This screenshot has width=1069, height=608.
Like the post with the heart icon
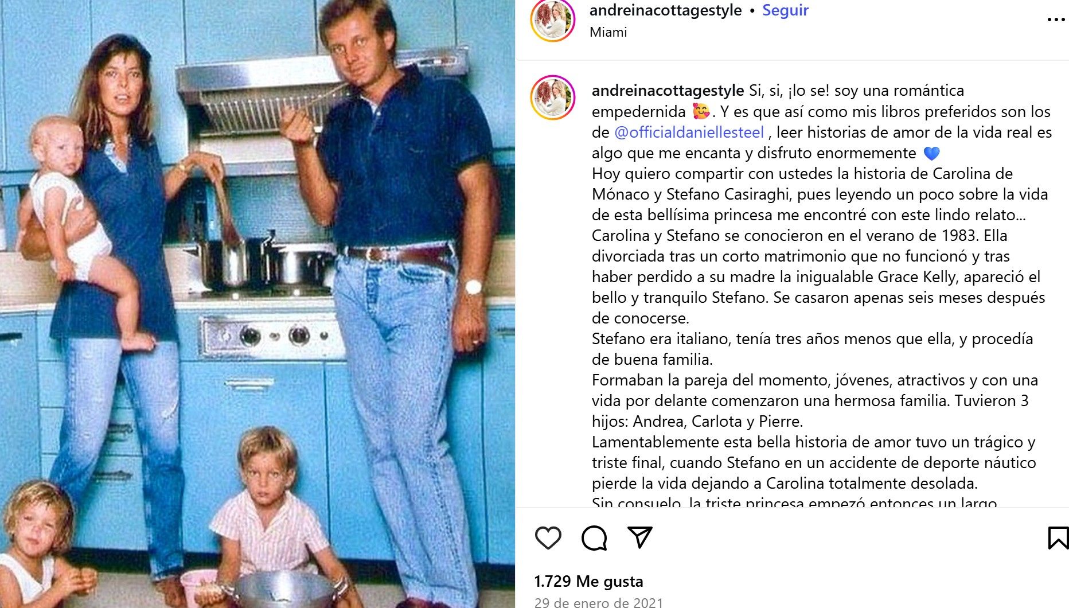548,538
